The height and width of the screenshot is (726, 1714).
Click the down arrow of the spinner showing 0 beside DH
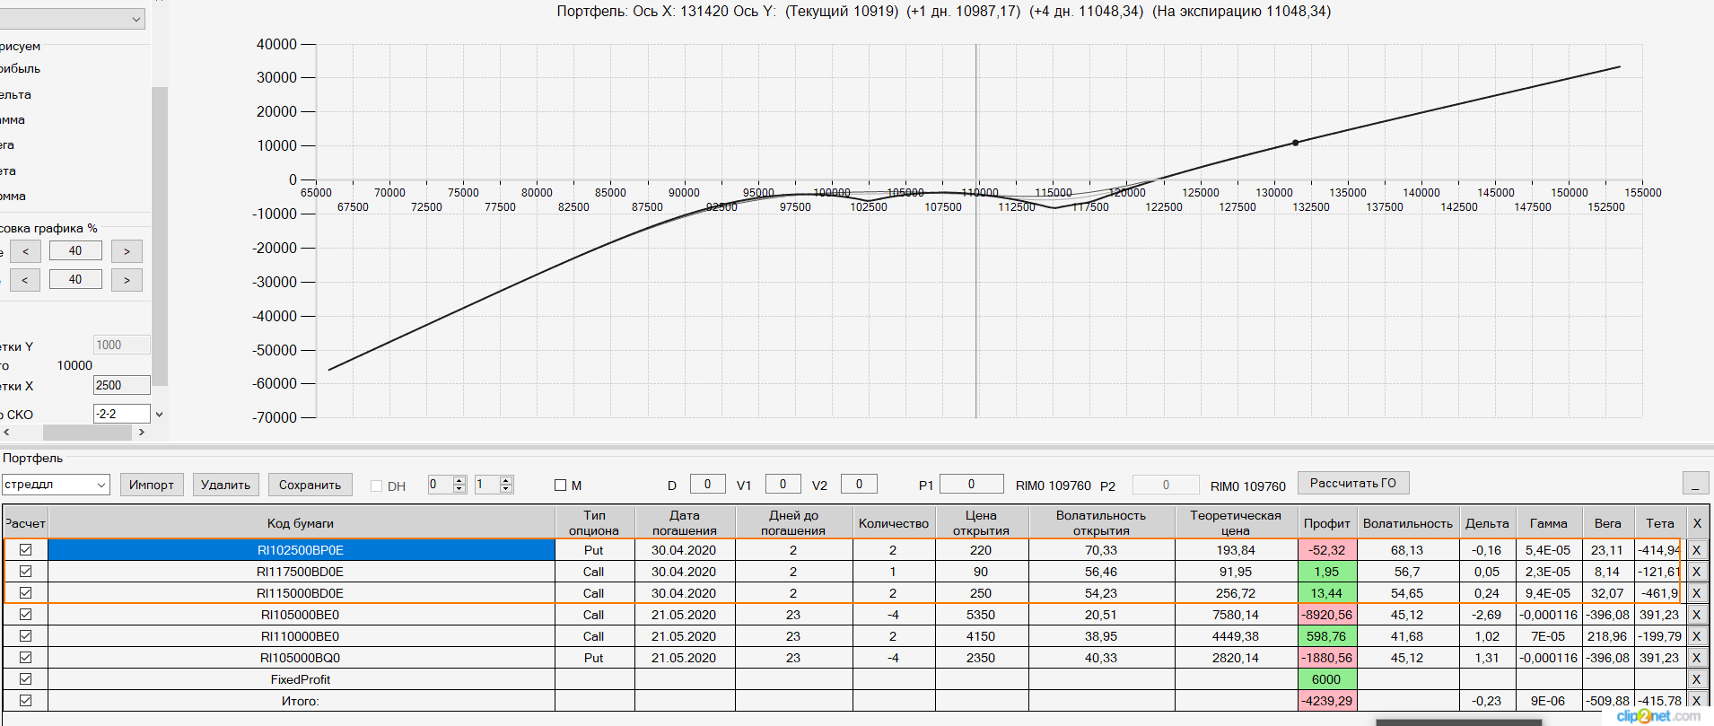459,489
